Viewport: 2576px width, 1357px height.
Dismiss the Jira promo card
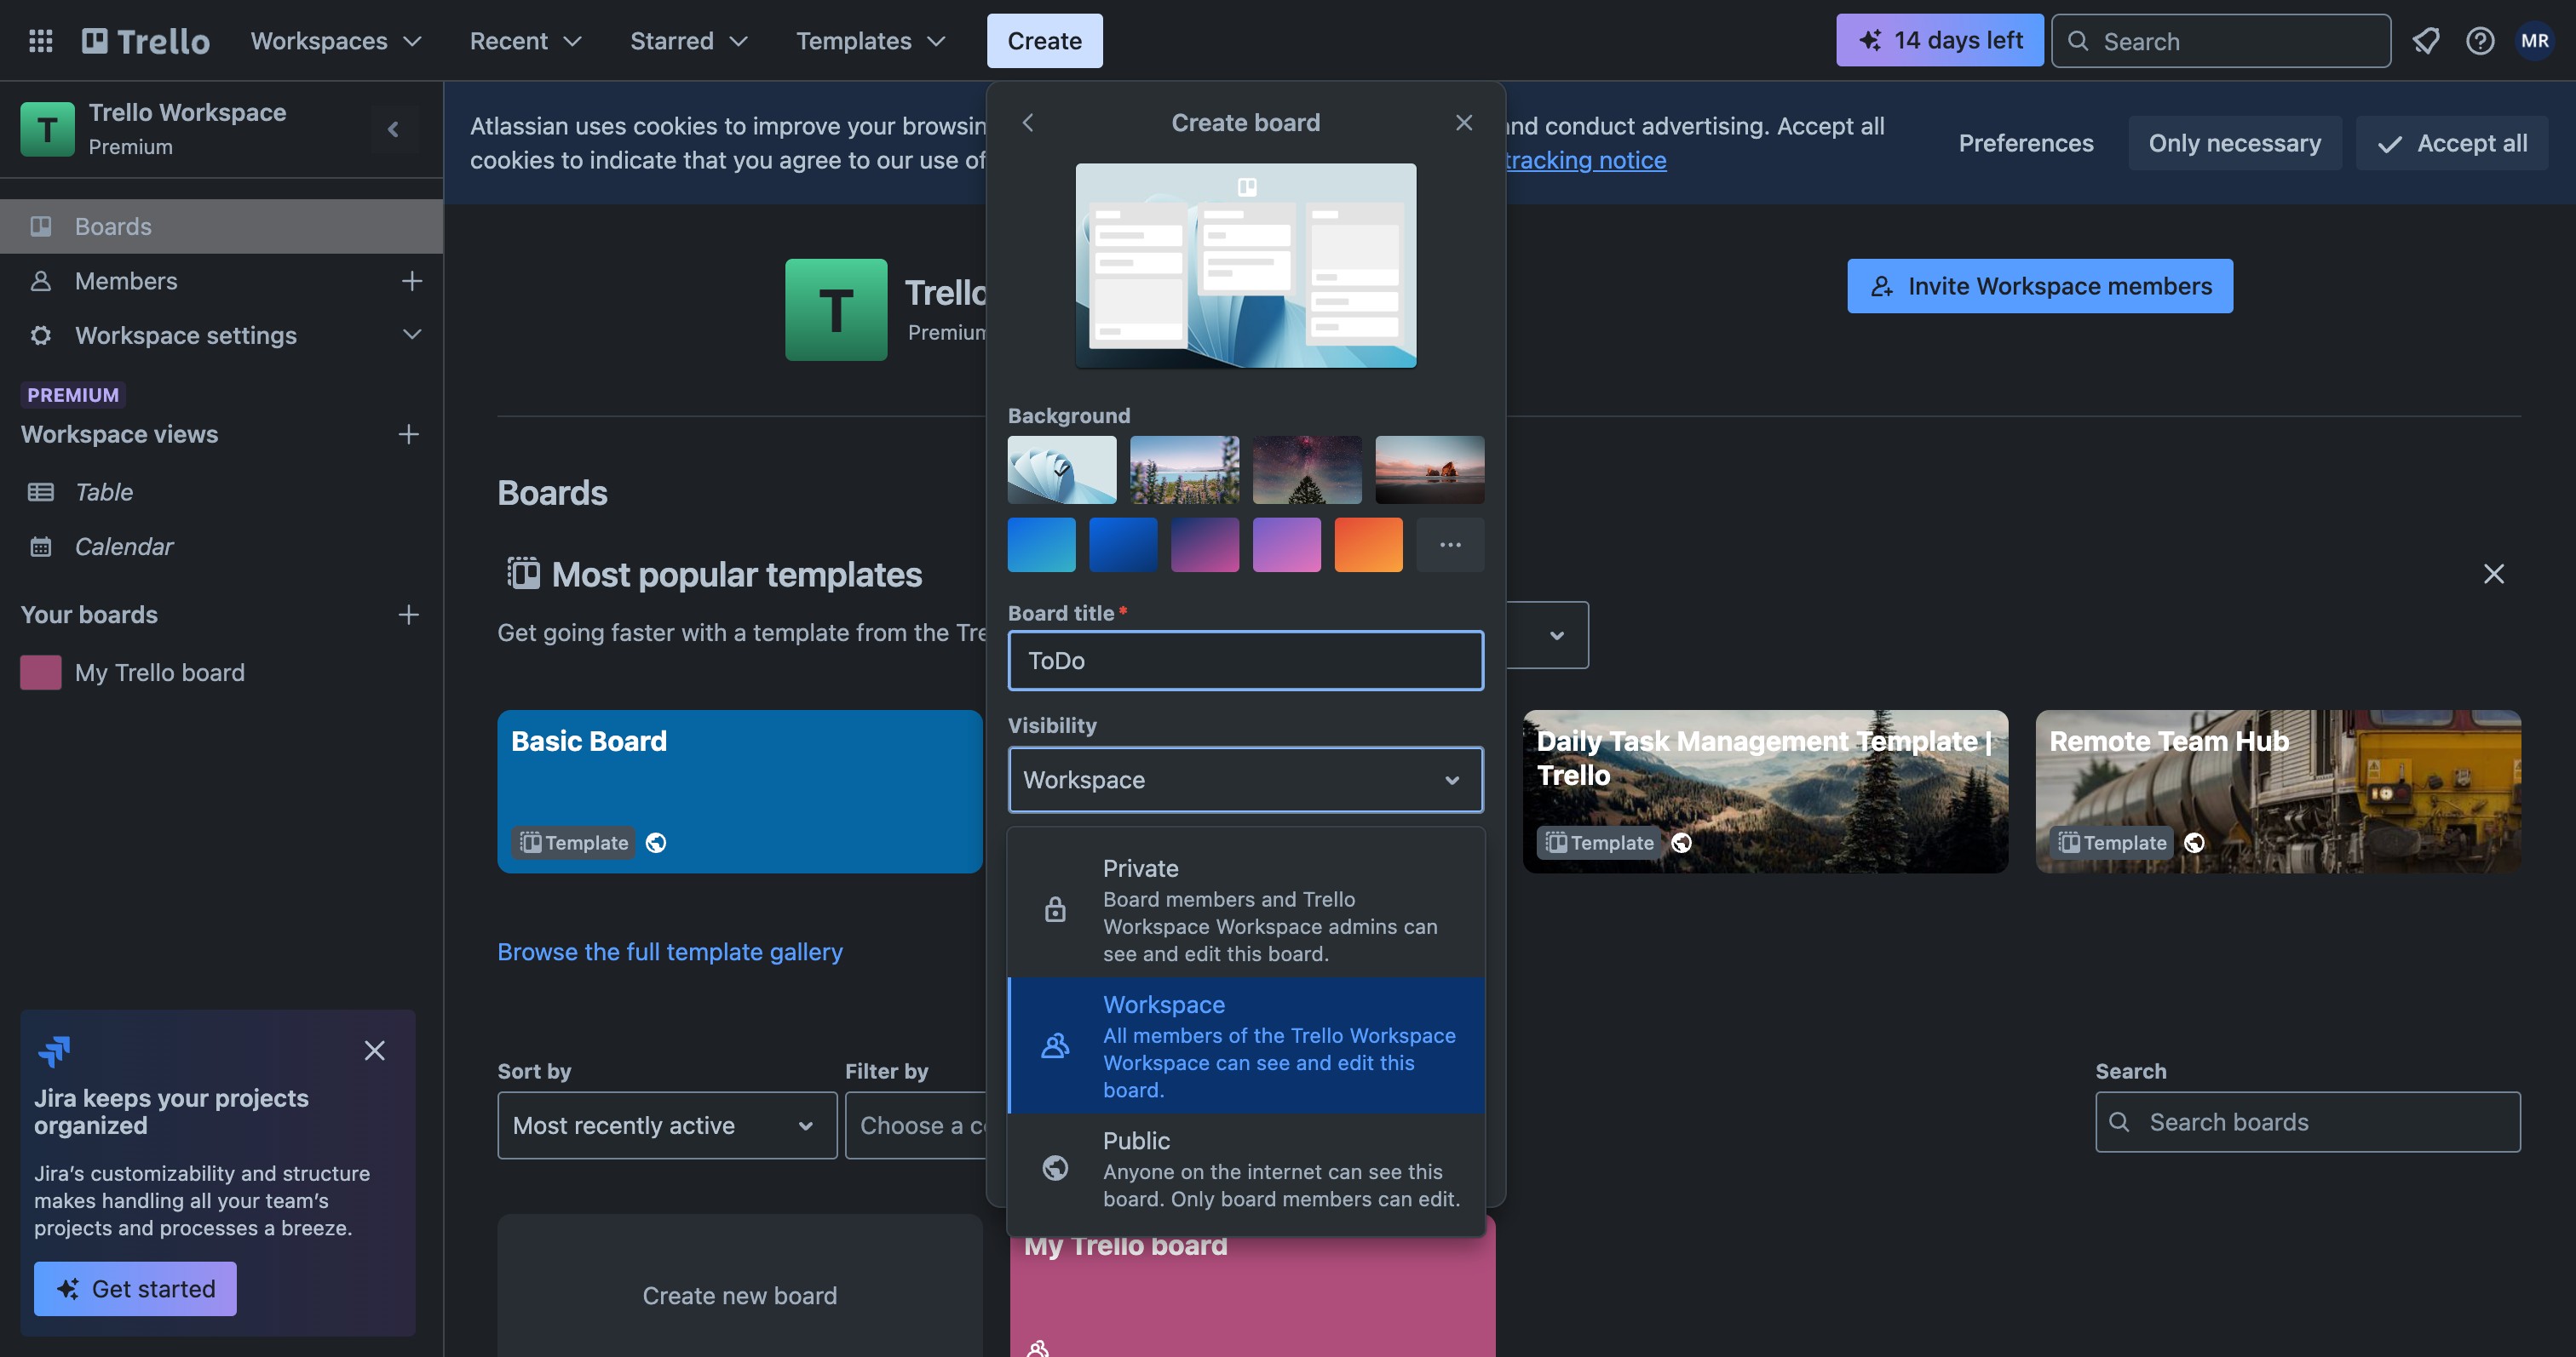point(374,1051)
